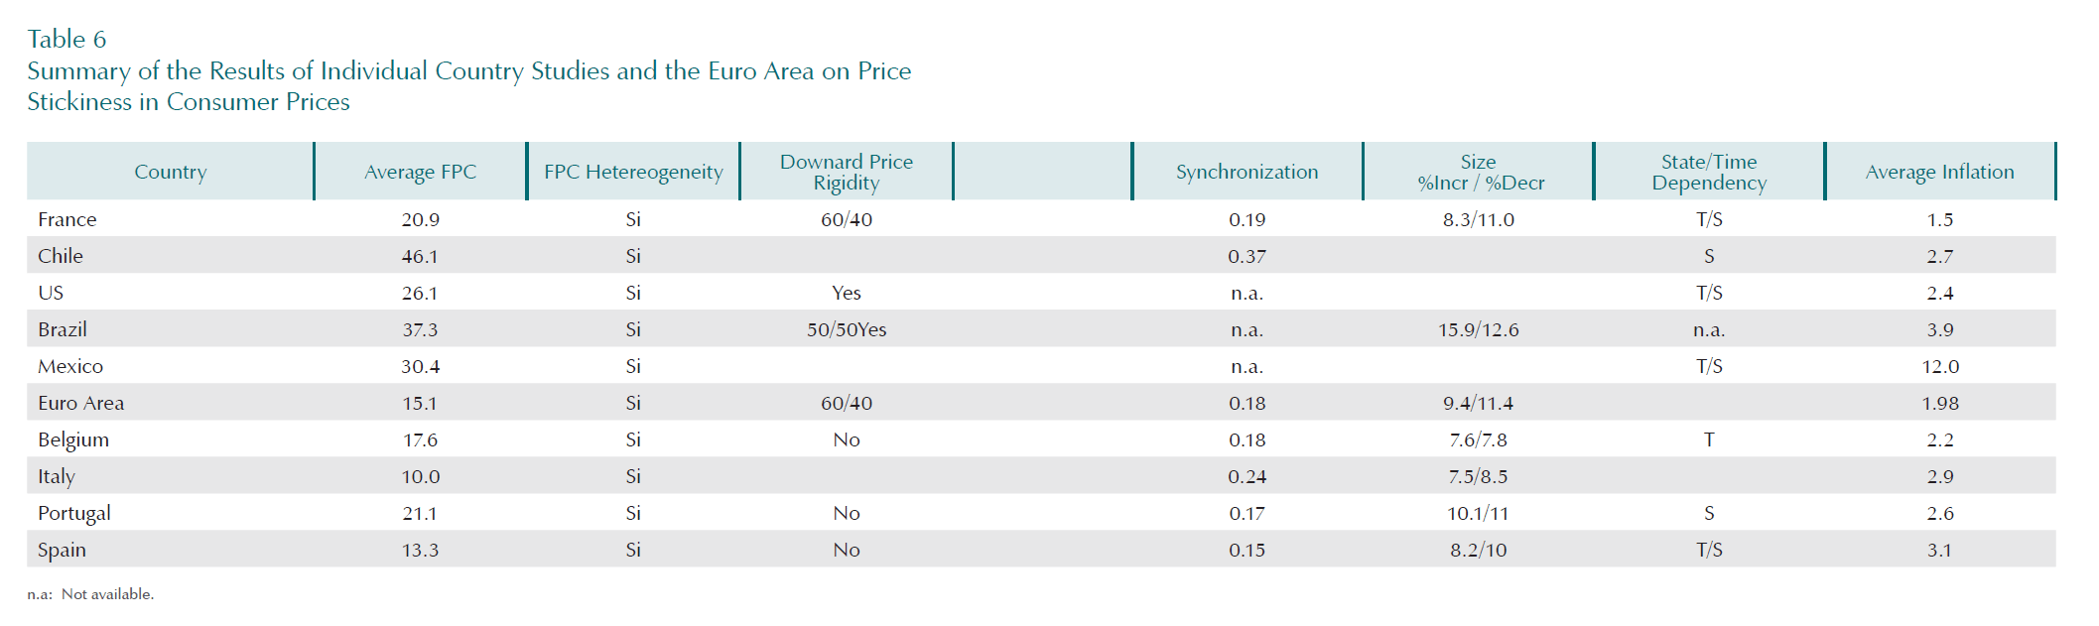The height and width of the screenshot is (626, 2099).
Task: Click the State/Time Dependency column header
Action: pyautogui.click(x=1709, y=172)
